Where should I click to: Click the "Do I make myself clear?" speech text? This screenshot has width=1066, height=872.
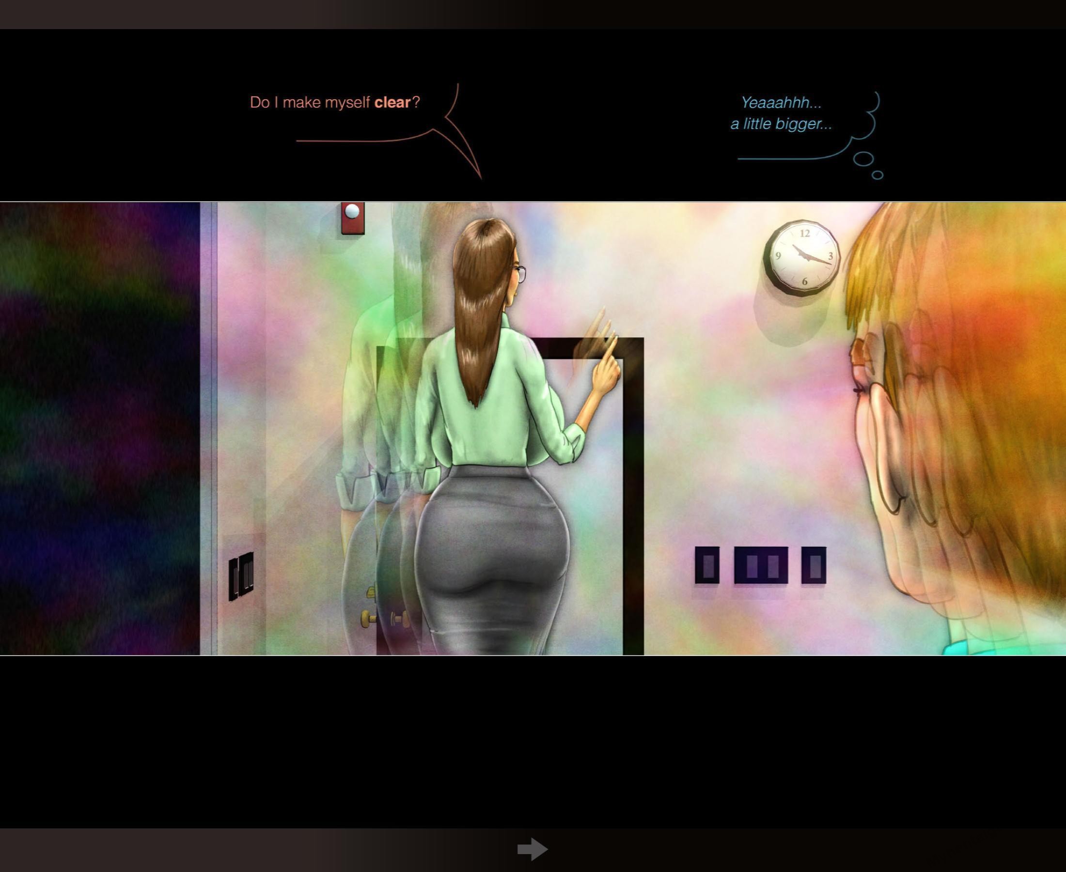pos(334,103)
